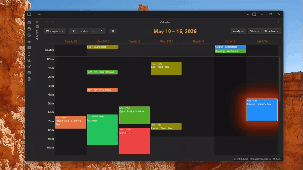Open Sat 5/16 day header
This screenshot has width=303, height=170.
(262, 42)
